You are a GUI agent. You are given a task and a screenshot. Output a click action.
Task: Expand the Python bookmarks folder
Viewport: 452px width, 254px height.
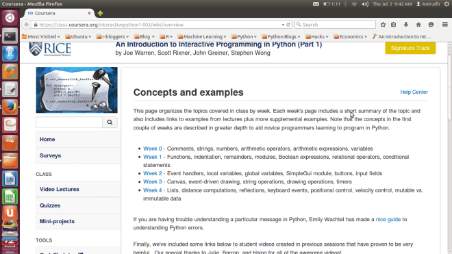click(x=244, y=36)
